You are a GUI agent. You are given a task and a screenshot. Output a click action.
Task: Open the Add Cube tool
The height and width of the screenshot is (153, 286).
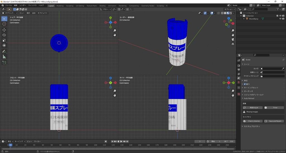point(4,63)
